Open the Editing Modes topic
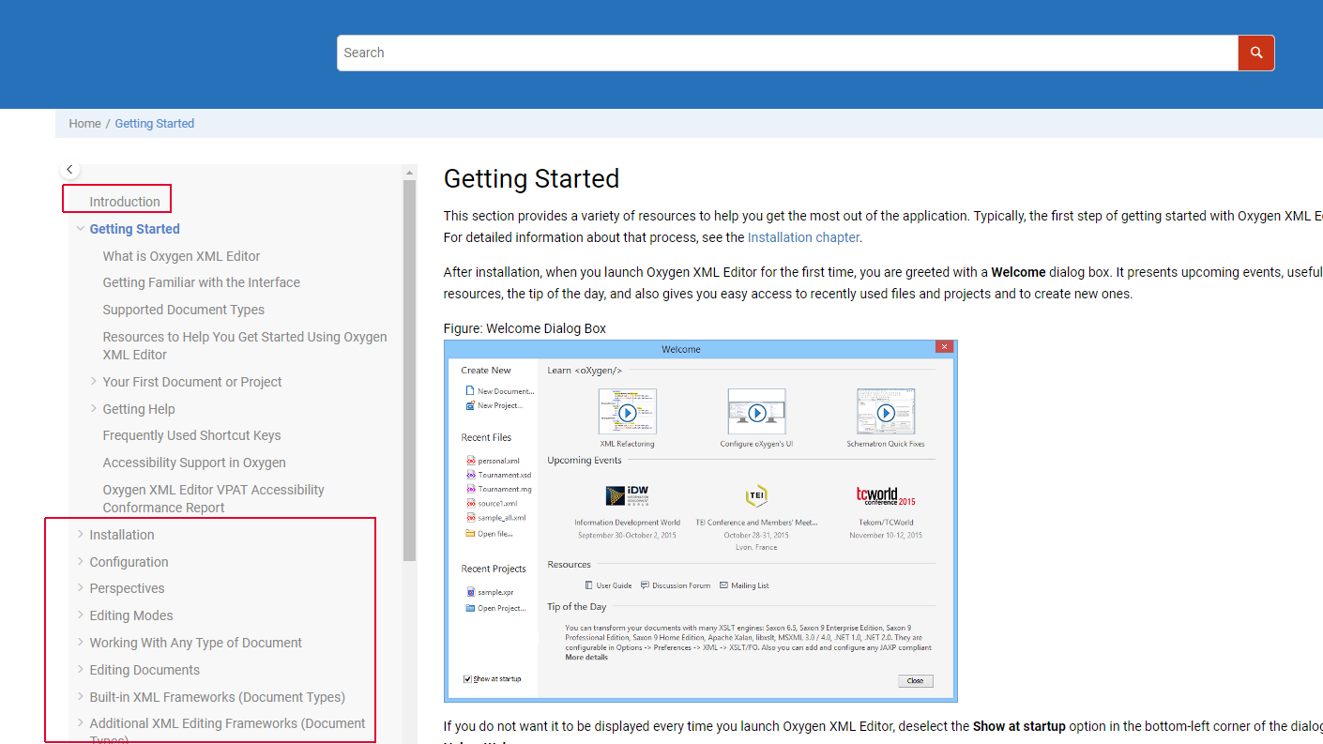 pos(131,615)
